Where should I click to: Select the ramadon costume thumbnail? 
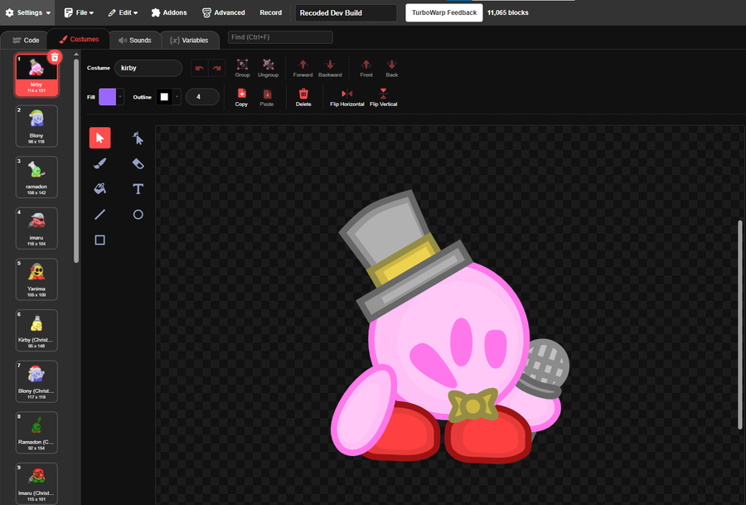click(x=36, y=177)
